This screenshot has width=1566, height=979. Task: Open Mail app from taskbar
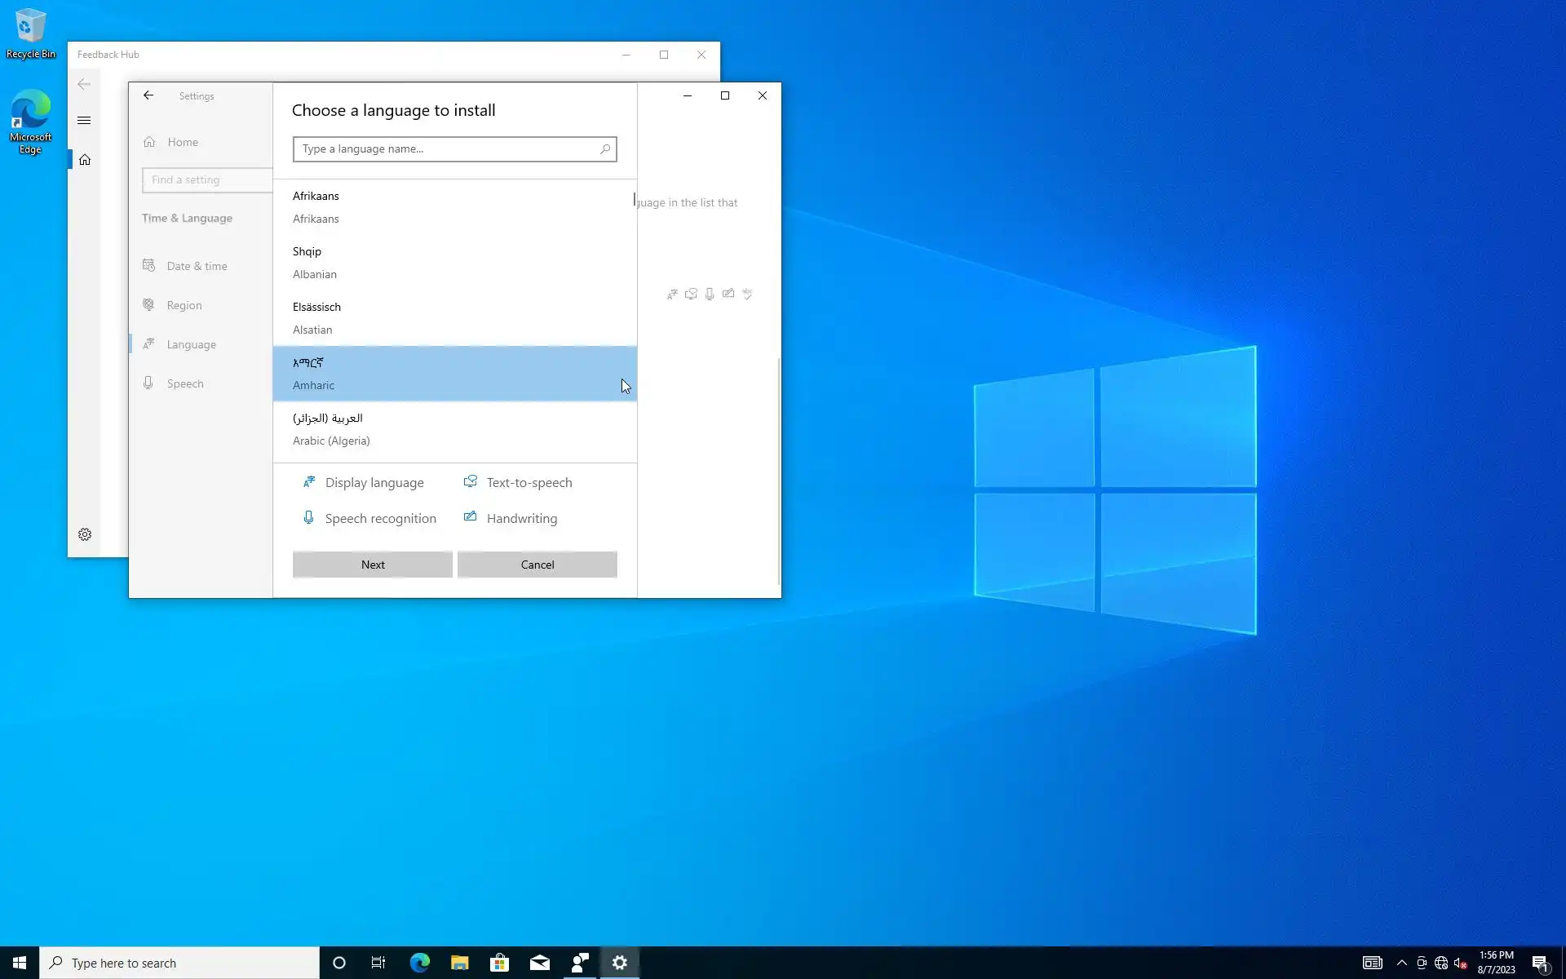coord(539,963)
